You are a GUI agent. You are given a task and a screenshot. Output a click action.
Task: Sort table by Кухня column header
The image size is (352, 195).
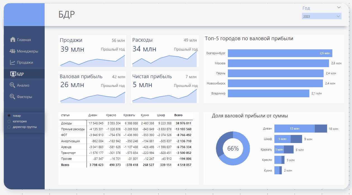pyautogui.click(x=145, y=115)
